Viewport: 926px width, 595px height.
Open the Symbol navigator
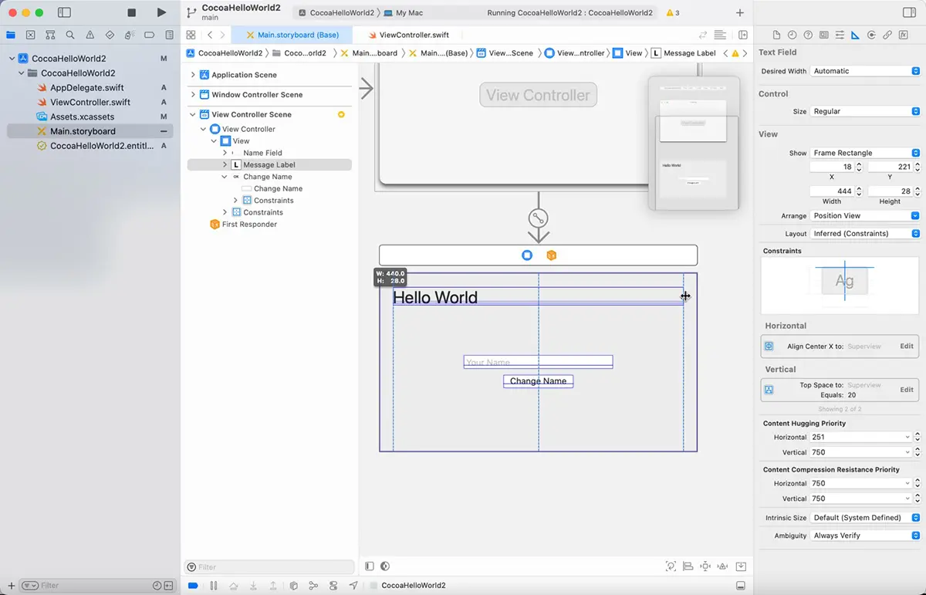click(x=50, y=35)
